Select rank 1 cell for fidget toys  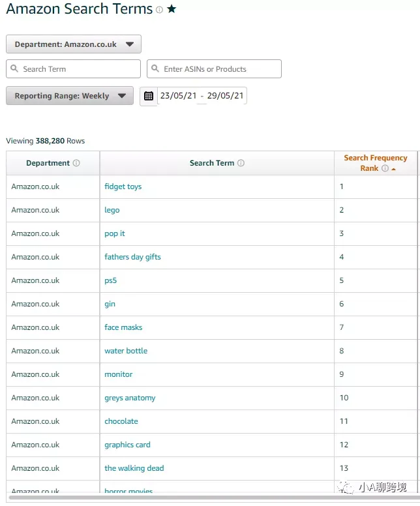tap(376, 186)
